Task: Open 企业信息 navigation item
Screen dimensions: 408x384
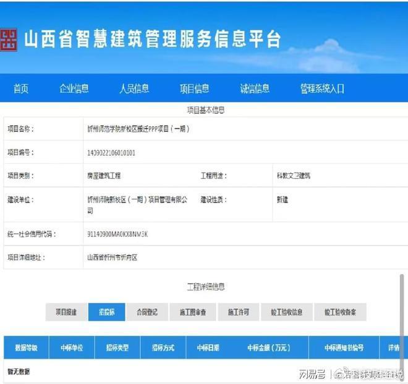Action: tap(74, 89)
